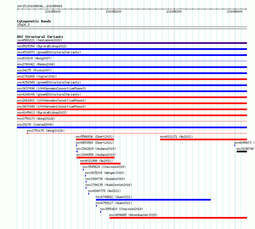This screenshot has height=229, width=255.
Task: Select the red nsv5586936 variant bar
Action: [95, 139]
